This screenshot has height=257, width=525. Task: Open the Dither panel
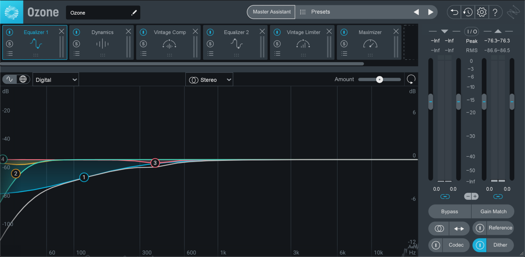click(x=500, y=245)
